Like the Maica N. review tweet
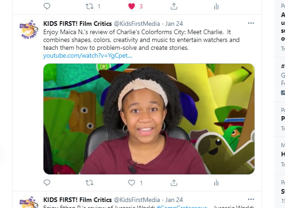Image resolution: width=285 pixels, height=208 pixels. tap(131, 183)
